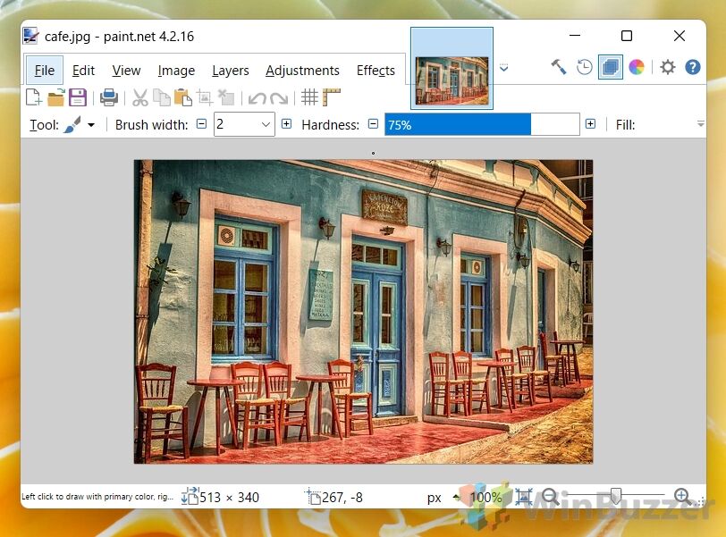Open Settings with the gear icon
The image size is (726, 537).
667,68
